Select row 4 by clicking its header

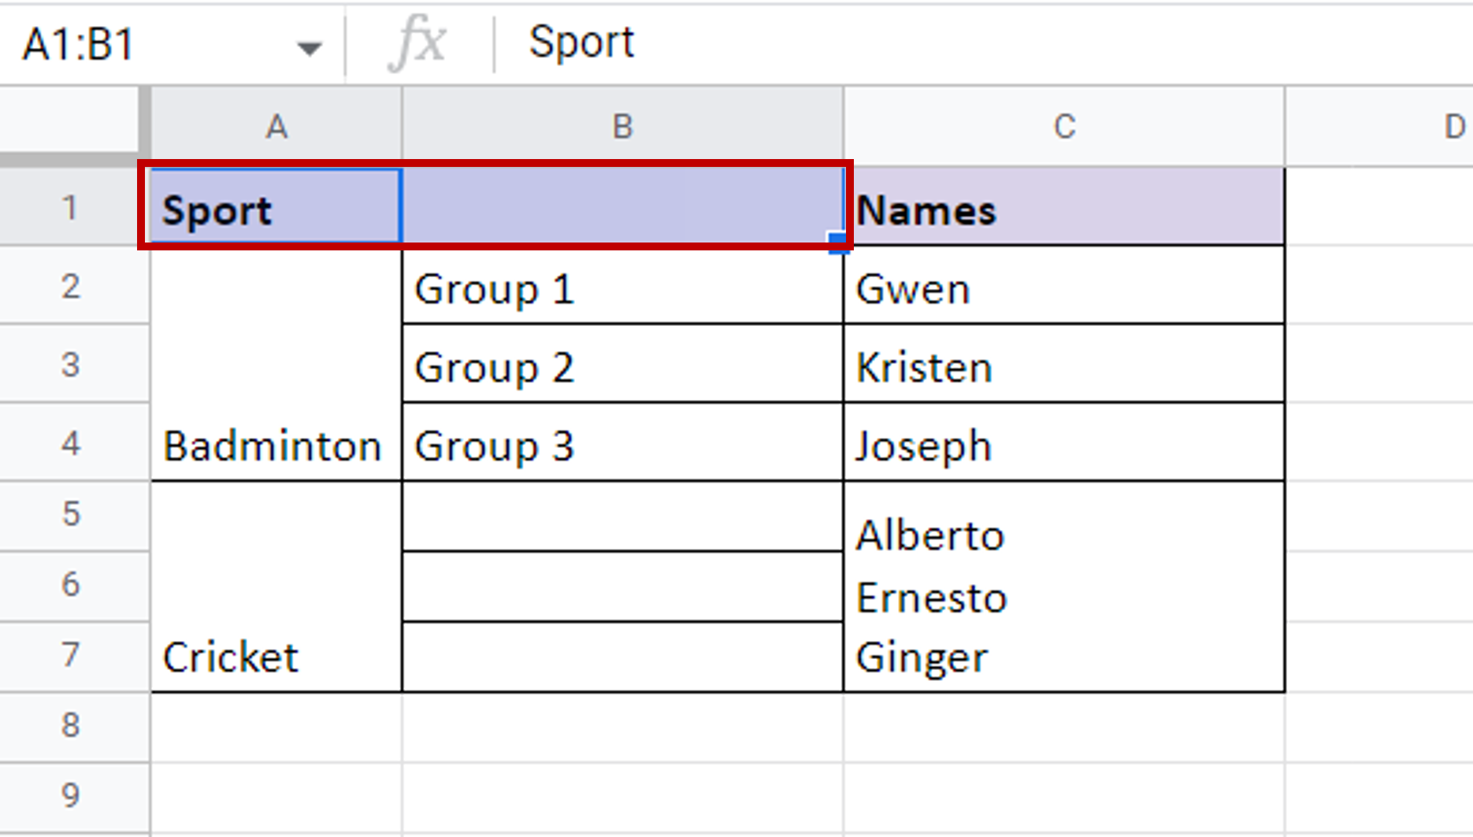point(71,443)
